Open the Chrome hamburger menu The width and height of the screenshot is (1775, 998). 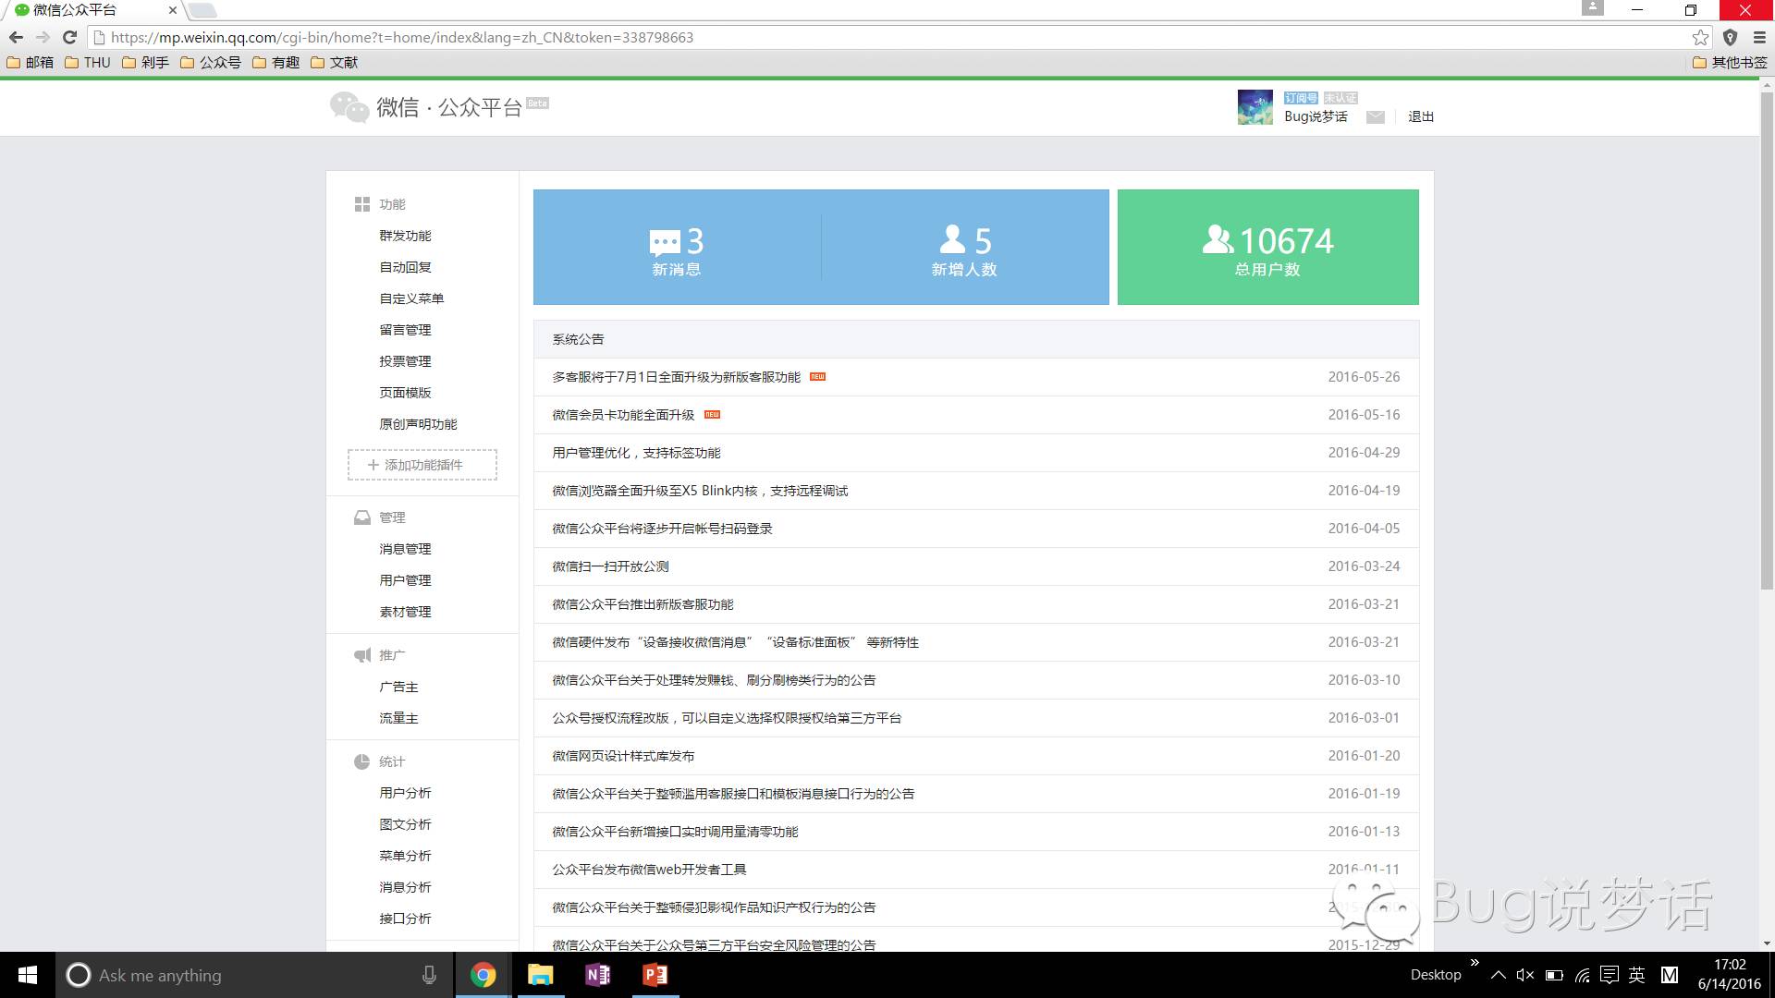(x=1759, y=38)
